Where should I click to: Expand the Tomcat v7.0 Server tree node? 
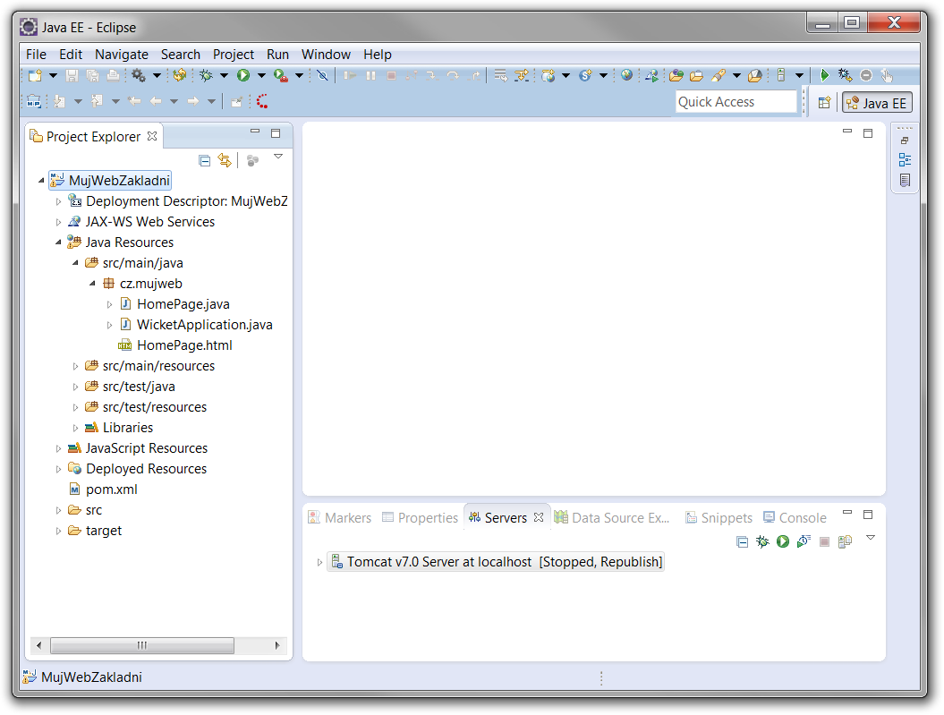[319, 562]
